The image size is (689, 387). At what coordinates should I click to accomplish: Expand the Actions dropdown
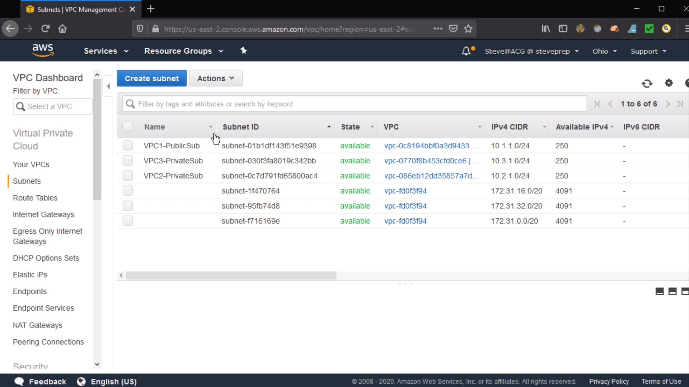click(x=216, y=78)
